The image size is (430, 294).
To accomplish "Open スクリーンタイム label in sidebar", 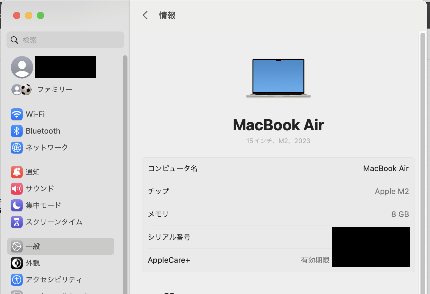I will (54, 222).
